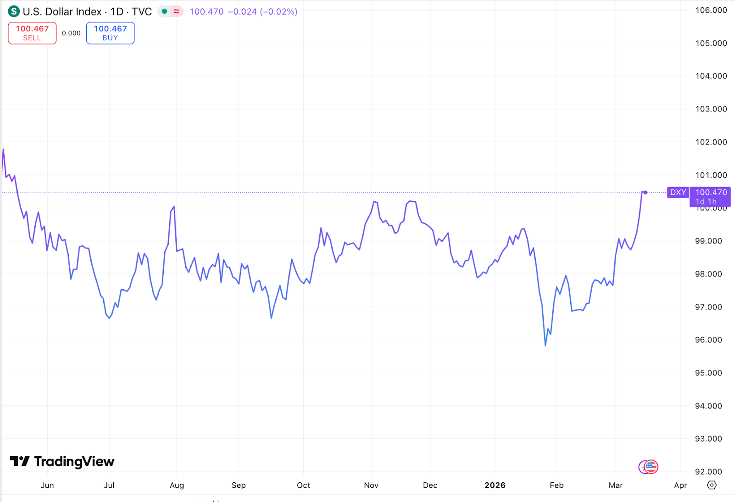Image resolution: width=734 pixels, height=502 pixels.
Task: Click the 0.000 spread value
Action: tap(71, 33)
